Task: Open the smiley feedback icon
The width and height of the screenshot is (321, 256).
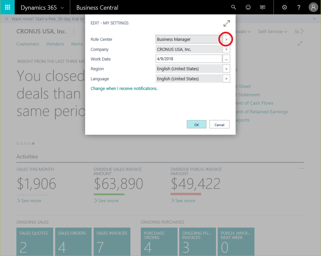Action: pos(248,7)
